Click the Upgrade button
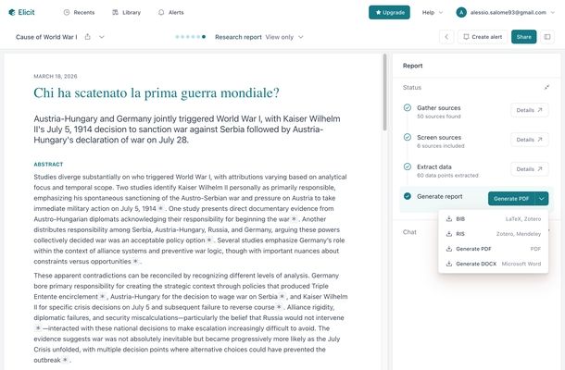565x370 pixels. [389, 12]
